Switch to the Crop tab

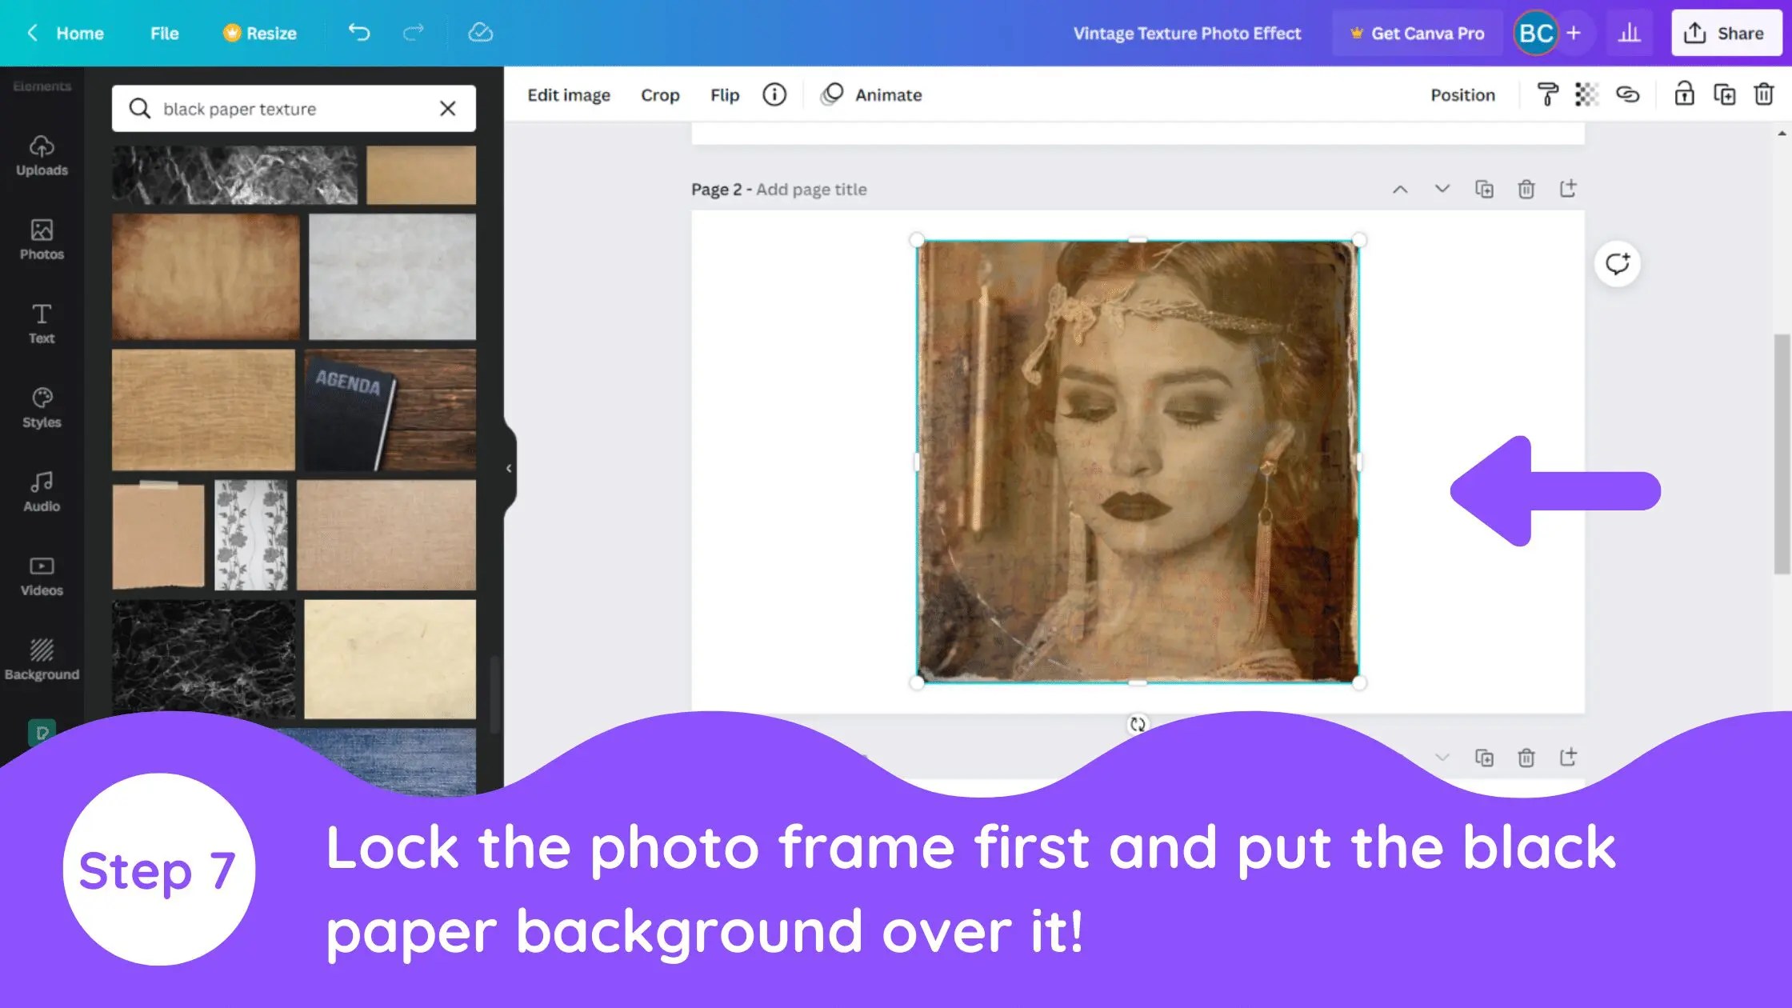tap(660, 94)
